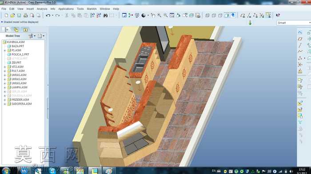Switch to Wireframe display
This screenshot has height=174, width=311.
[207, 15]
